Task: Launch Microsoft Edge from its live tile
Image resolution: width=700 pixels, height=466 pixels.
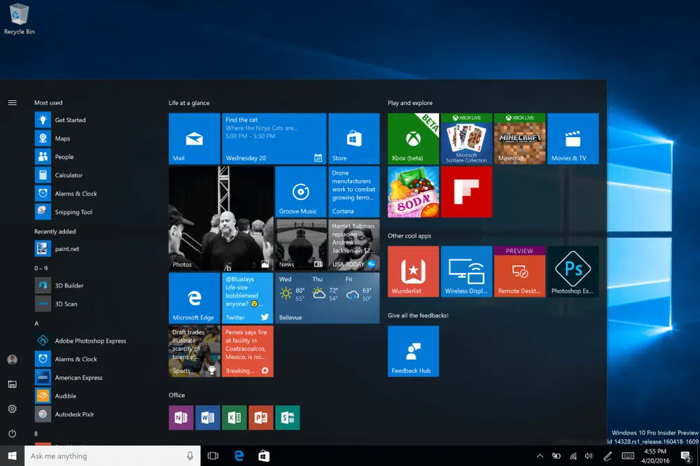Action: coord(194,297)
